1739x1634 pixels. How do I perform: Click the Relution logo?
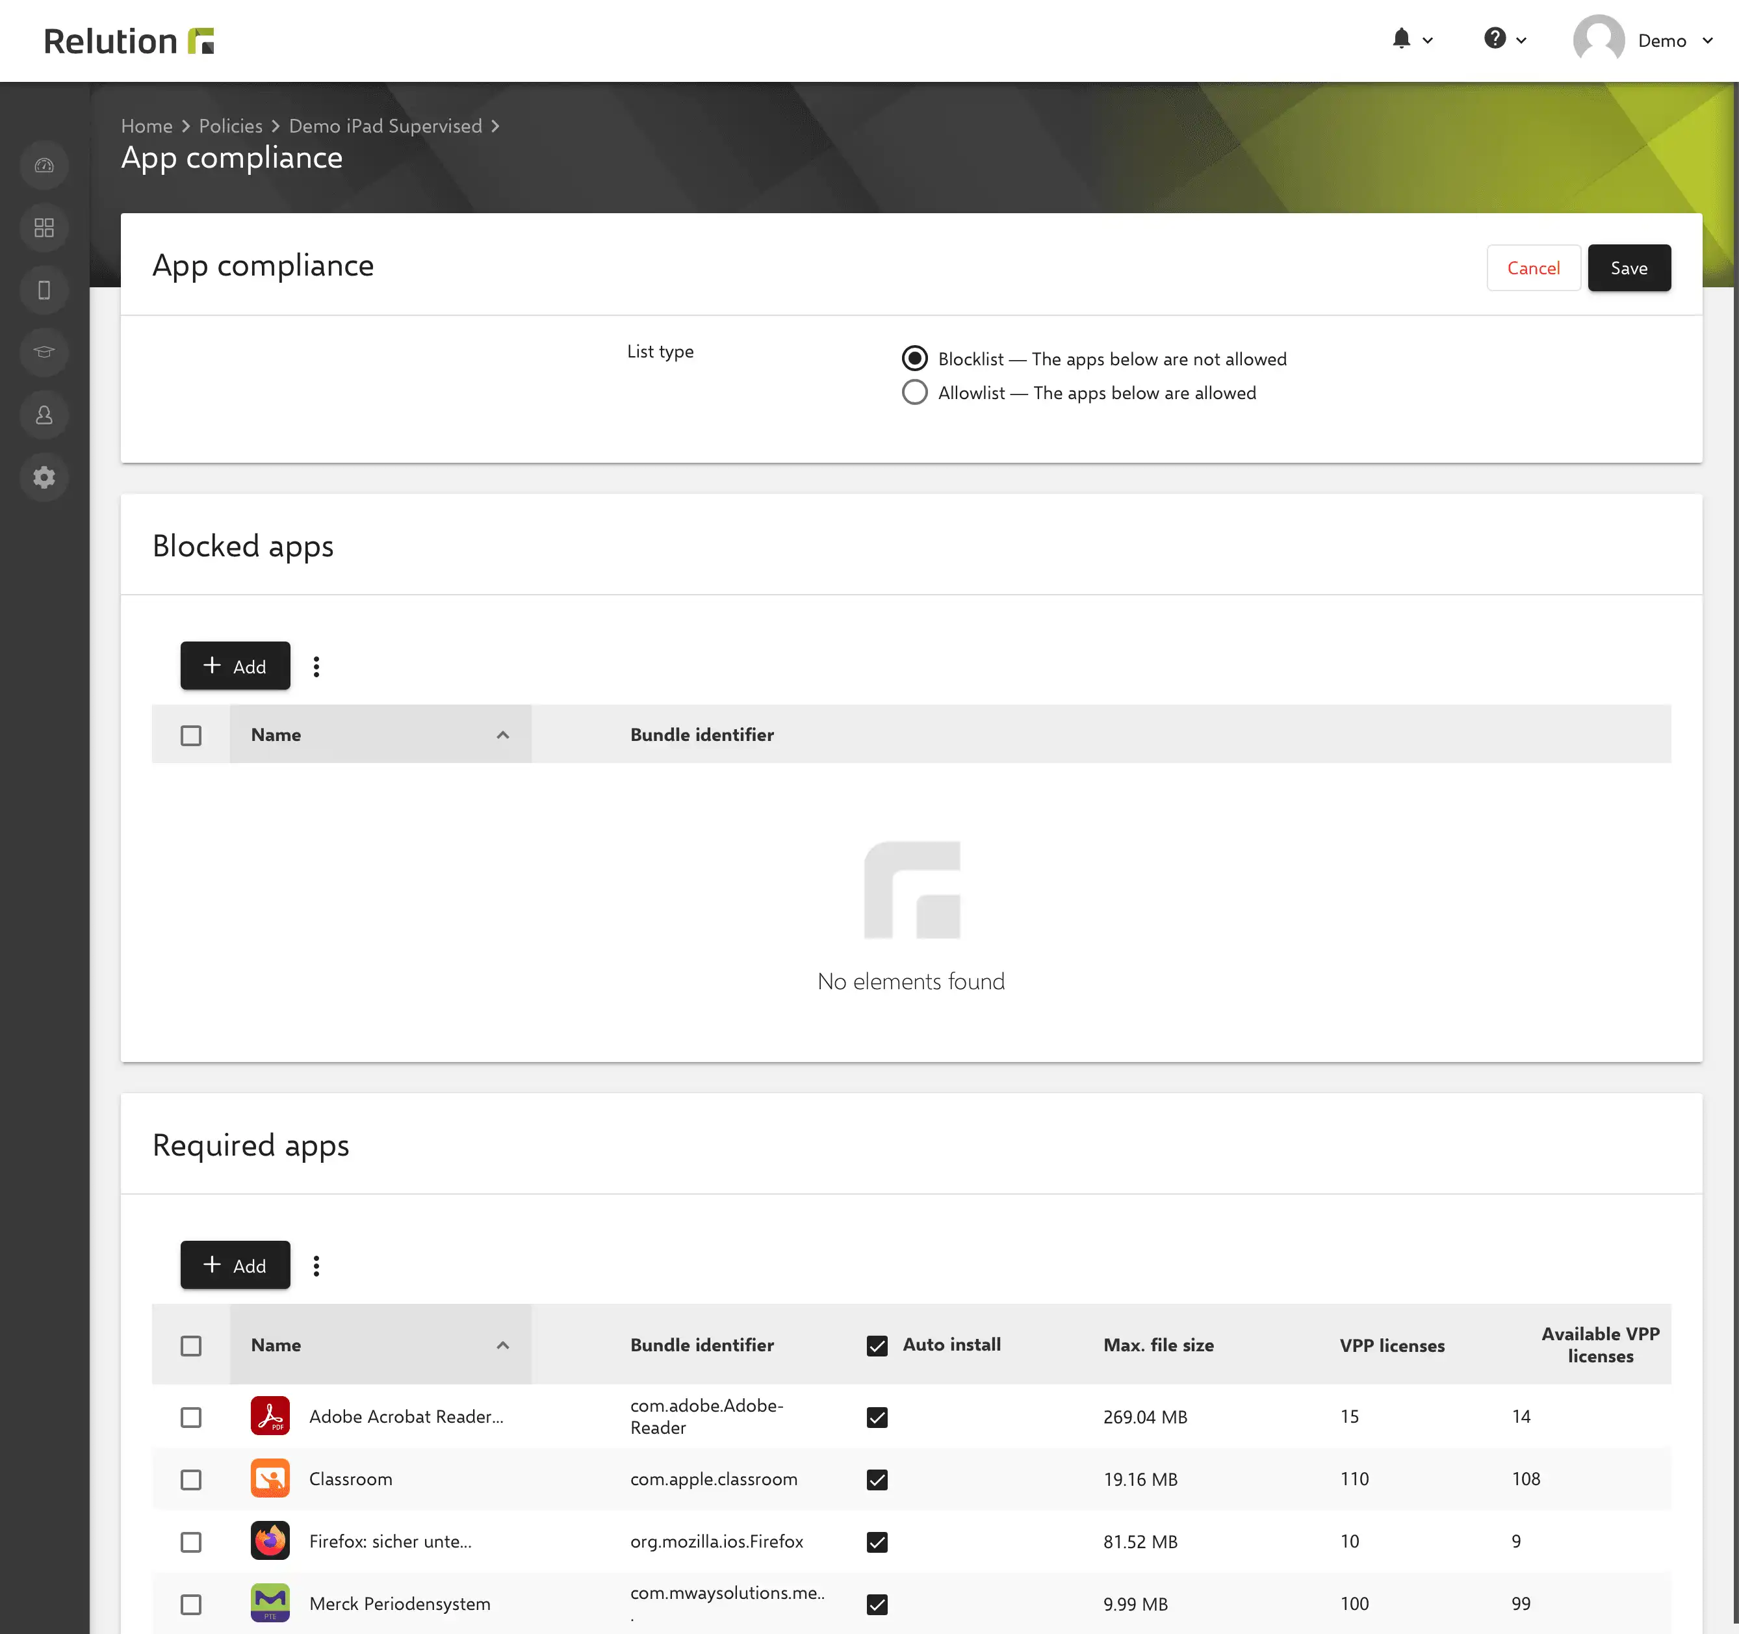point(129,41)
